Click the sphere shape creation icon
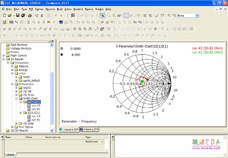This screenshot has width=228, height=158. click(x=10, y=29)
